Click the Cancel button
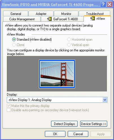The width and height of the screenshot is (114, 140). point(78,134)
